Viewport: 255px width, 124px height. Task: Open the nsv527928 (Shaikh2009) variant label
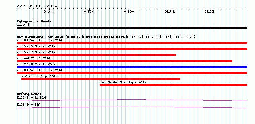coord(36,64)
